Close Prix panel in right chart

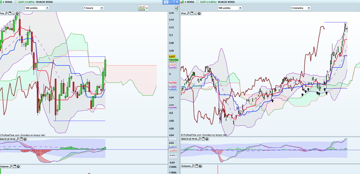point(199,13)
